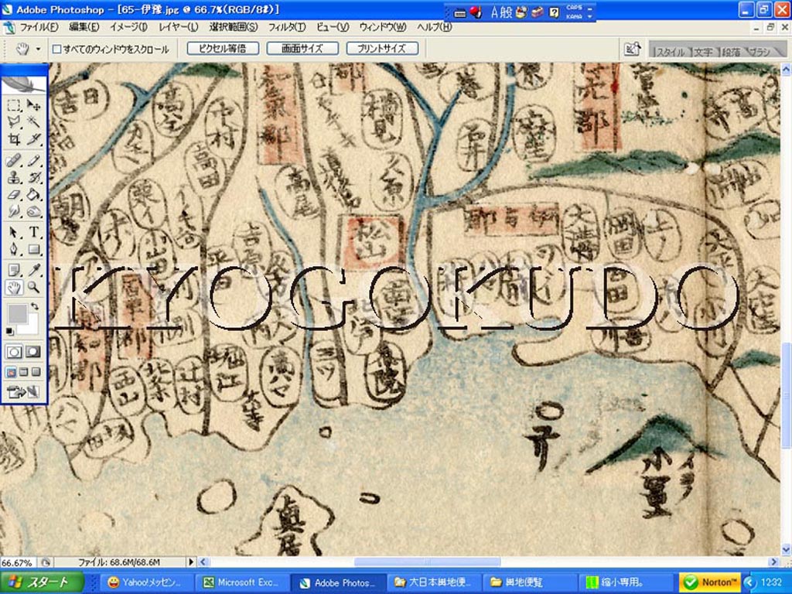Image resolution: width=792 pixels, height=594 pixels.
Task: Open ウィンドウ menu
Action: (382, 27)
